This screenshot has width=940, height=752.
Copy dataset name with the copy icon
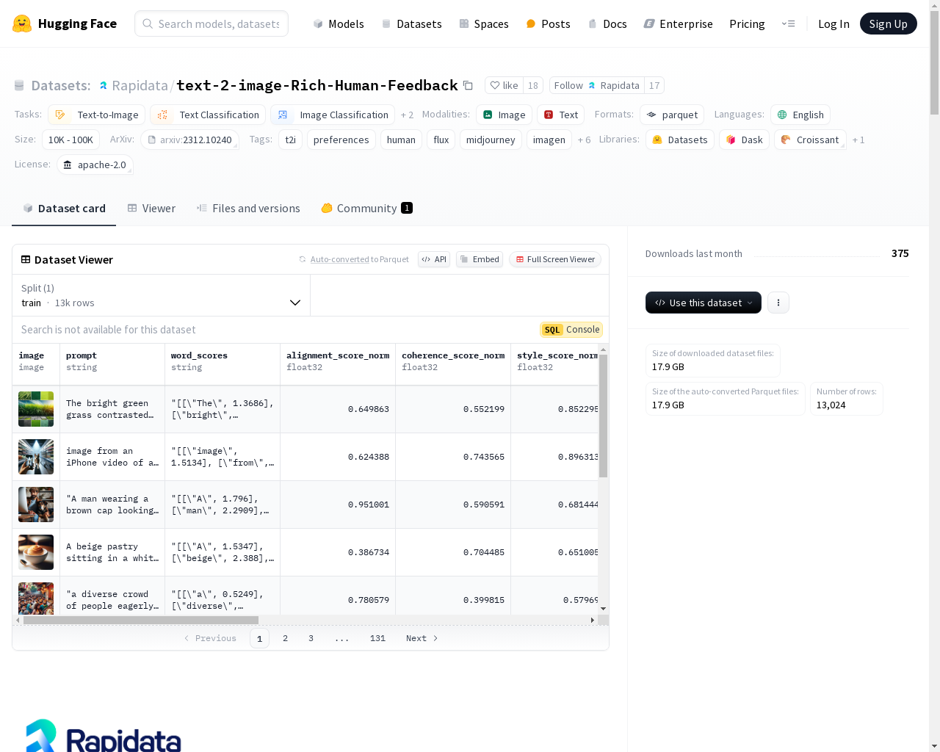468,85
